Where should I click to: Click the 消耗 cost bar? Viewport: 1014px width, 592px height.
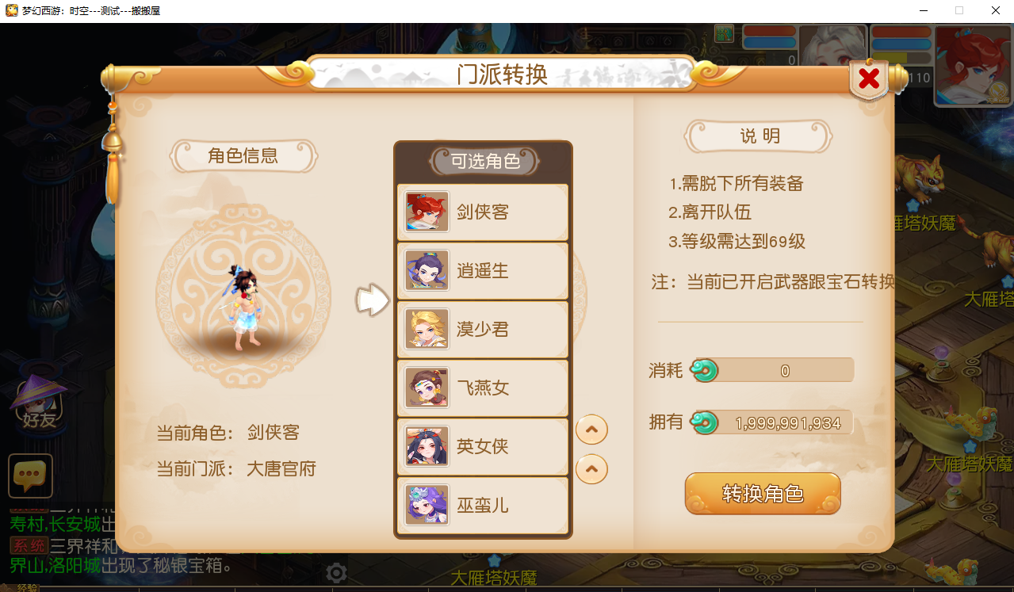tap(771, 370)
